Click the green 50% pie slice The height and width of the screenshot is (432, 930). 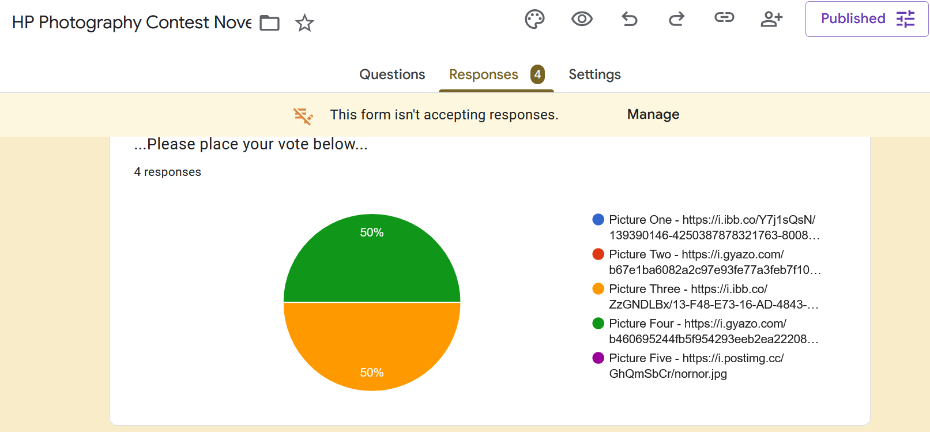coord(372,265)
